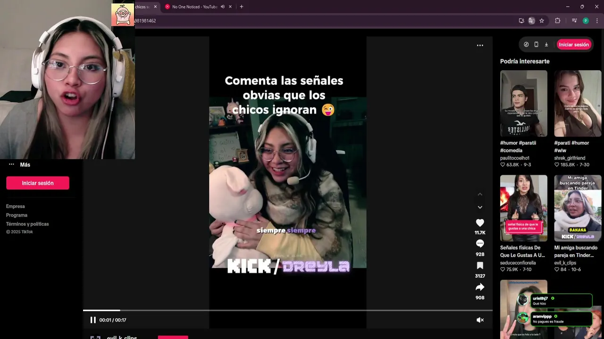The width and height of the screenshot is (604, 339).
Task: Click the mobile app phone icon
Action: (536, 44)
